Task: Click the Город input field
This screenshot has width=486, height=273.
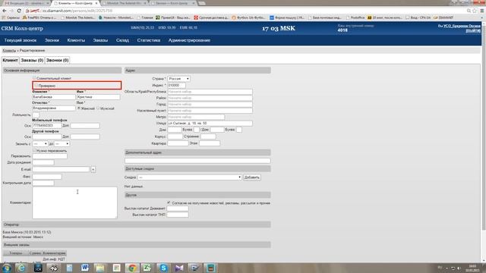Action: coord(210,105)
